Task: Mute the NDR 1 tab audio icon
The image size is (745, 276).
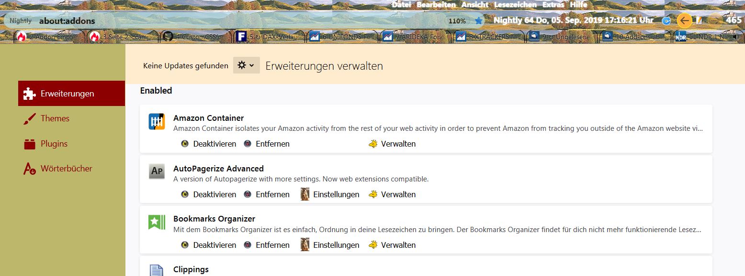Action: tap(736, 36)
